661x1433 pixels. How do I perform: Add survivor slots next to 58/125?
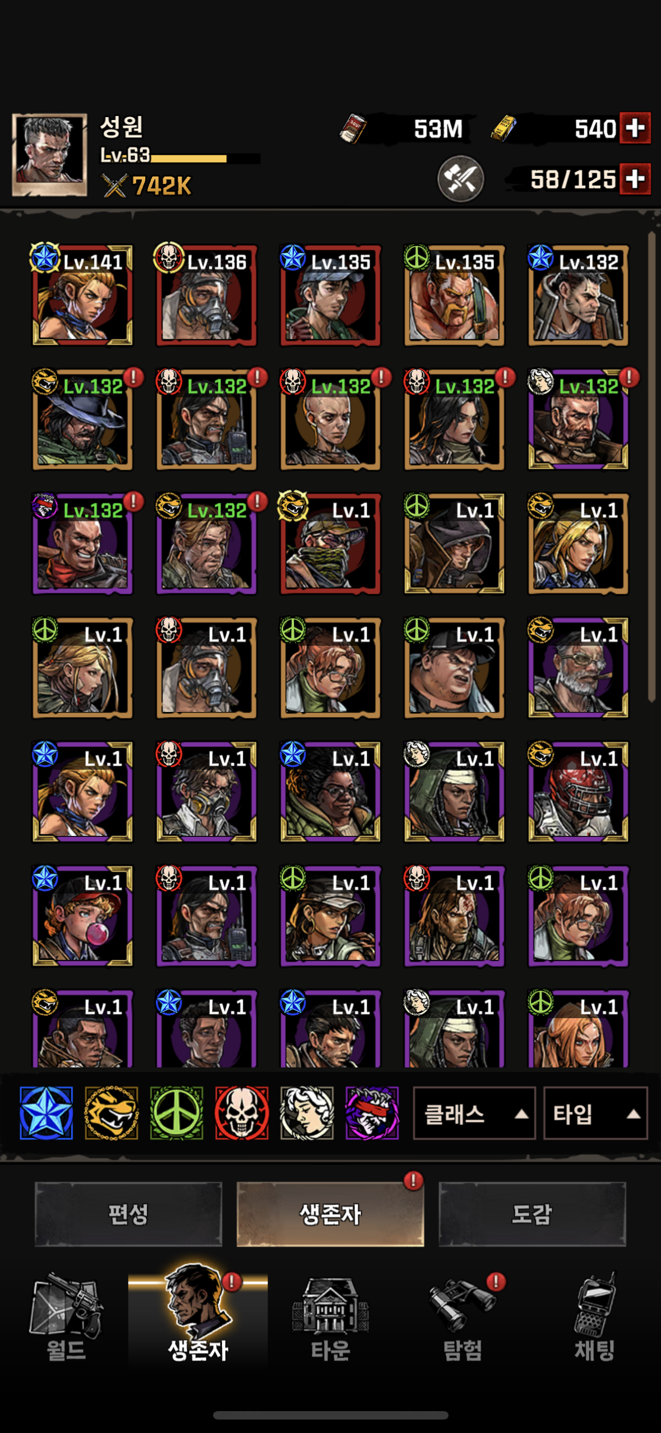(x=635, y=179)
